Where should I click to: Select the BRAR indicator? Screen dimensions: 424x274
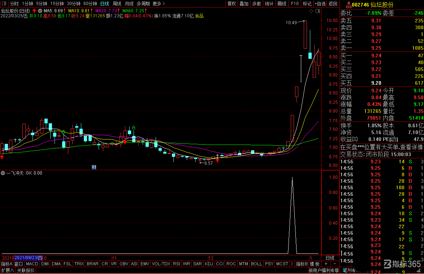click(x=92, y=264)
